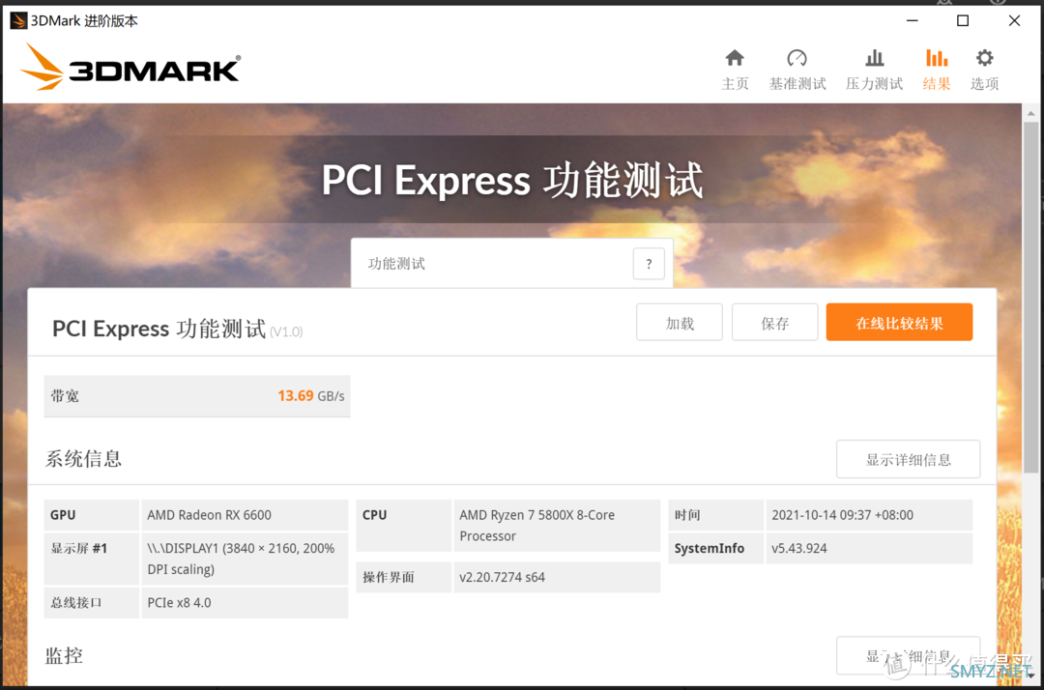Click the bandwidth value 13.69 GB/s
The width and height of the screenshot is (1044, 690).
(311, 396)
